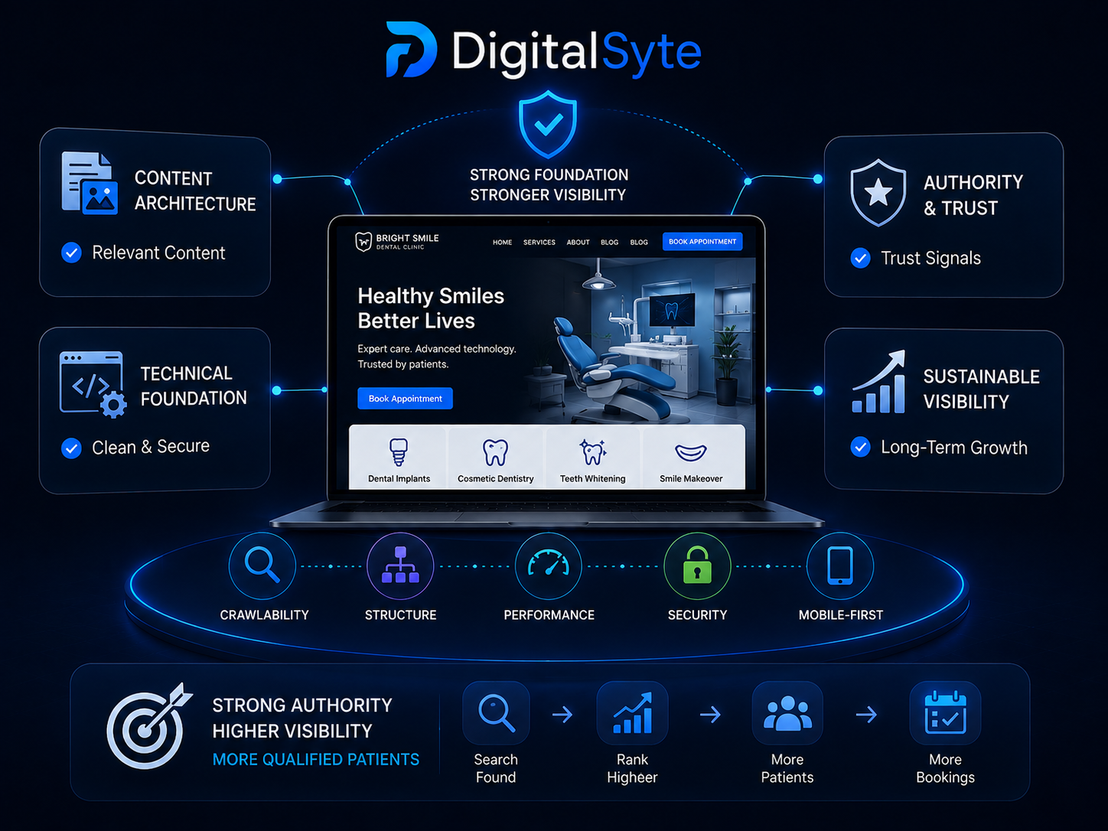The height and width of the screenshot is (831, 1108).
Task: Click the Technical Foundation code window icon
Action: point(93,384)
